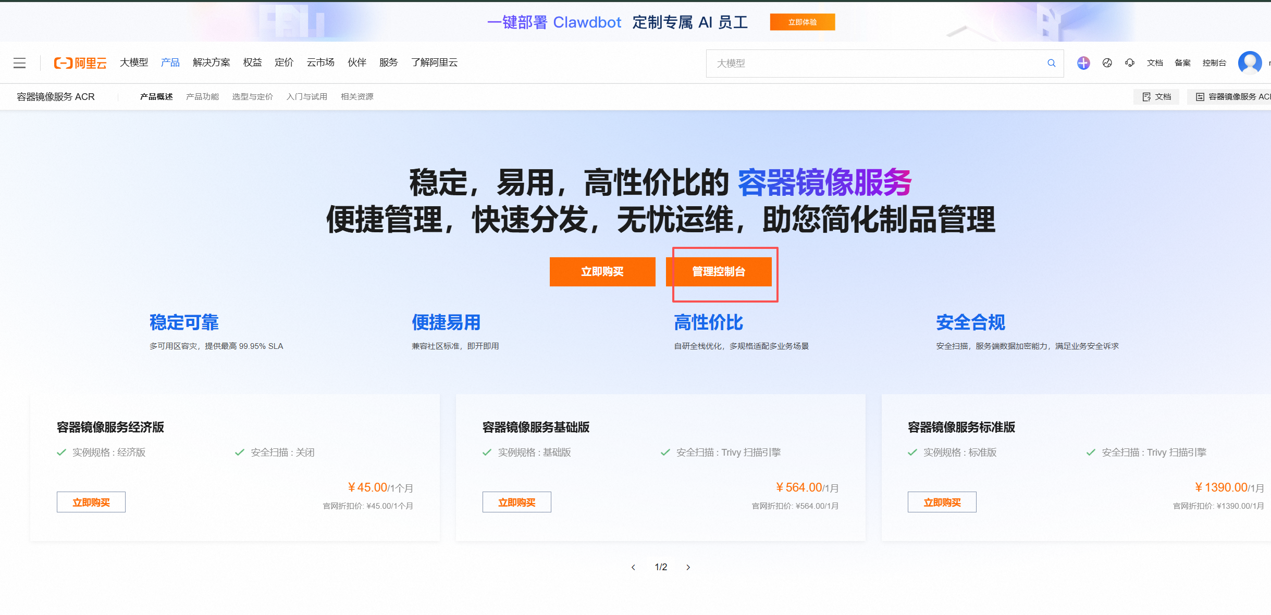Expand the 产品 navigation menu

point(170,62)
